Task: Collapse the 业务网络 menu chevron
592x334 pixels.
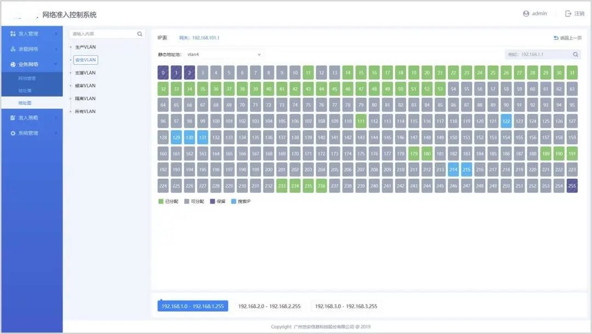Action: 56,64
